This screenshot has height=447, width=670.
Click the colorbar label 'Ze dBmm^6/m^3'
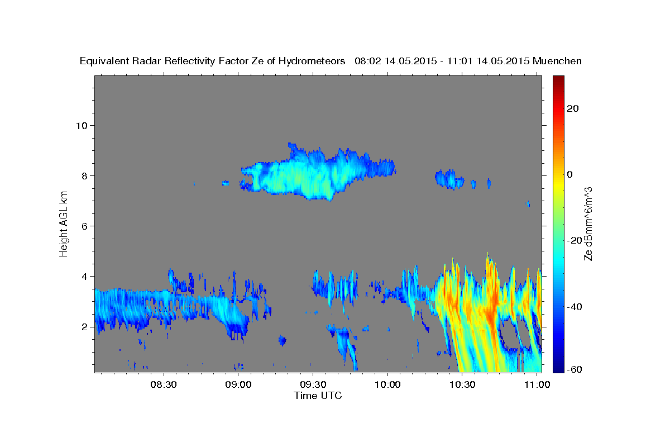point(588,223)
